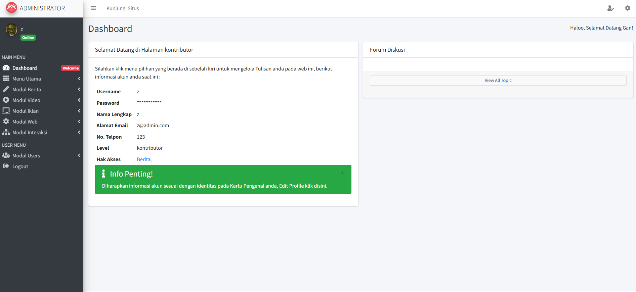
Task: Open the user edit profile icon
Action: tap(610, 8)
